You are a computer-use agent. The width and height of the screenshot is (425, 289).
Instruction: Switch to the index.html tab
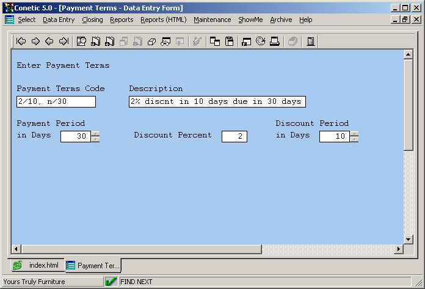pos(37,265)
